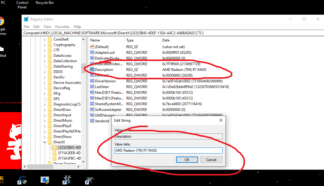Open Recycle Bin on the desktop
This screenshot has width=324, height=186.
[44, 3]
